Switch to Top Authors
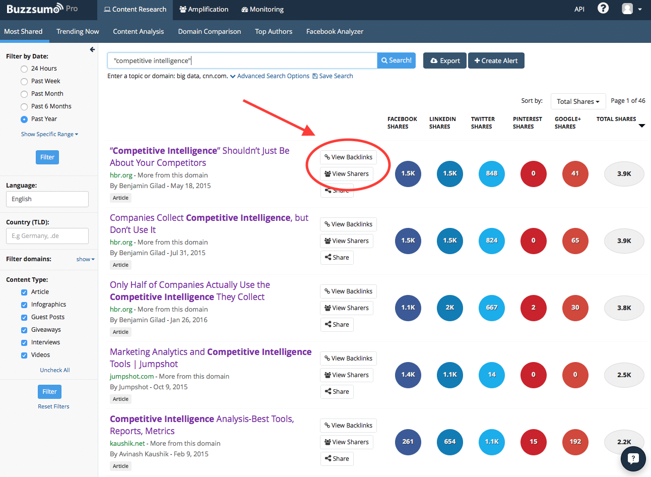651x477 pixels. pyautogui.click(x=274, y=31)
